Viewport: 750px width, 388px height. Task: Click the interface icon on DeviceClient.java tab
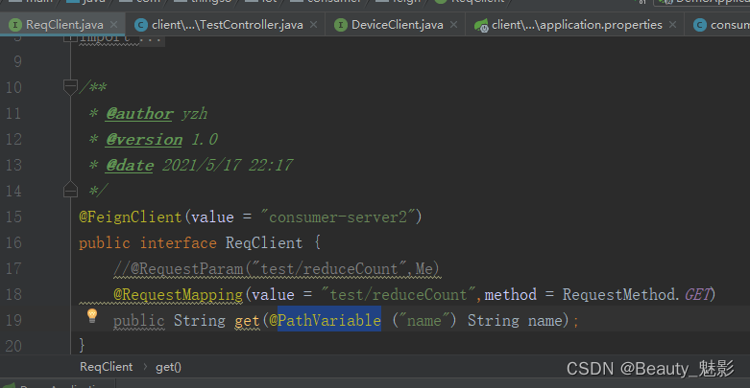[x=341, y=25]
